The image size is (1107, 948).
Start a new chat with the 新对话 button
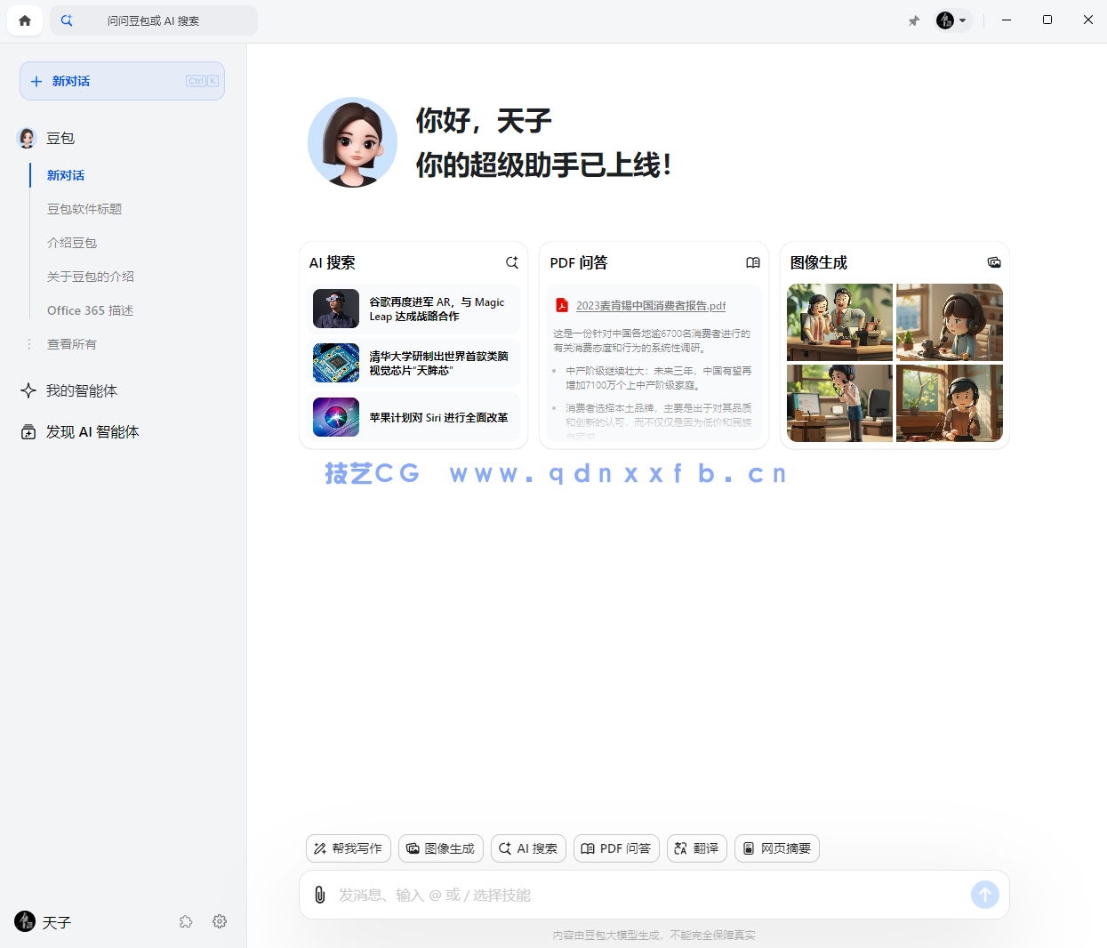coord(122,81)
